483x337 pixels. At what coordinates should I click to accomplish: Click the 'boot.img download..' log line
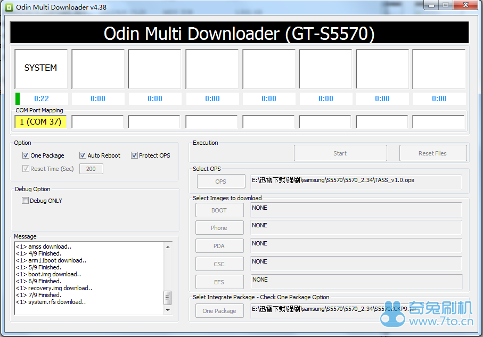[48, 274]
